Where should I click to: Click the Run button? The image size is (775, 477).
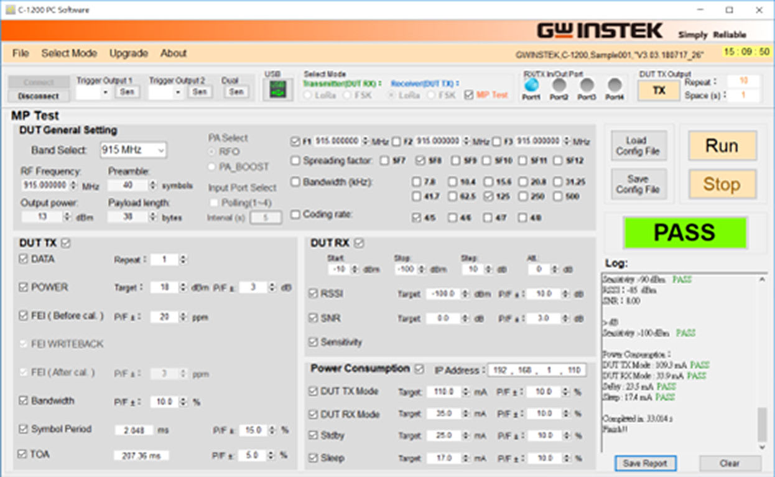[x=722, y=146]
